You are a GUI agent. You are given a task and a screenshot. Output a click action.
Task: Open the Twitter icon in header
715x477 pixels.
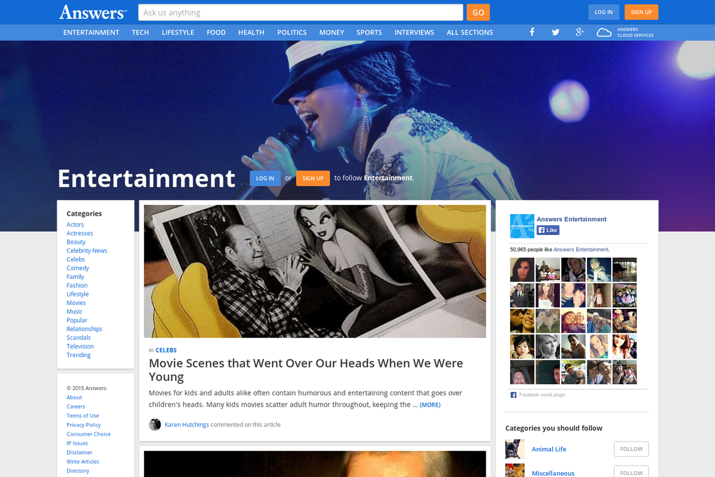point(555,32)
